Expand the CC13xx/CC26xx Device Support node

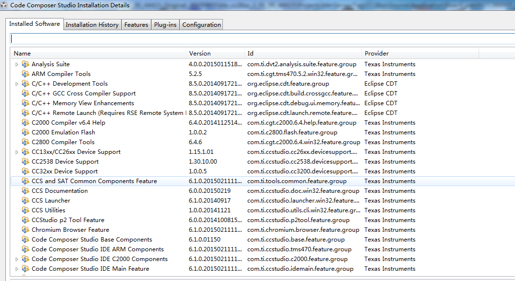click(17, 152)
